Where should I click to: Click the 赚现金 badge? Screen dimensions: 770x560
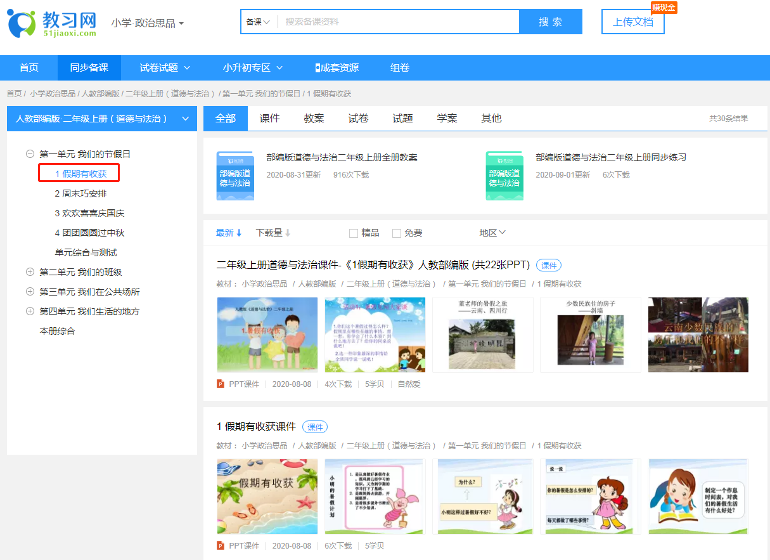[x=664, y=8]
